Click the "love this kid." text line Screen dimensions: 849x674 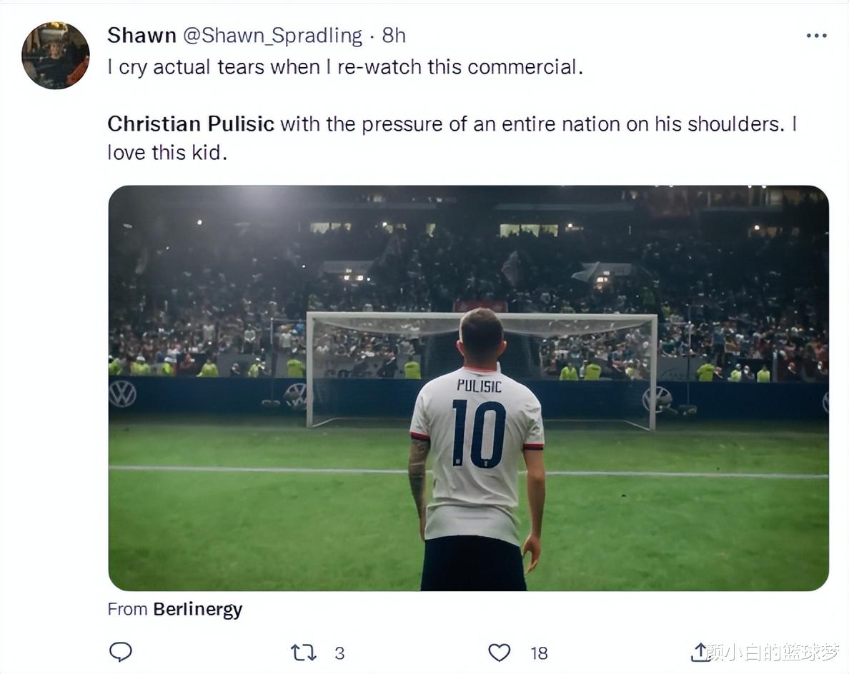click(x=167, y=153)
